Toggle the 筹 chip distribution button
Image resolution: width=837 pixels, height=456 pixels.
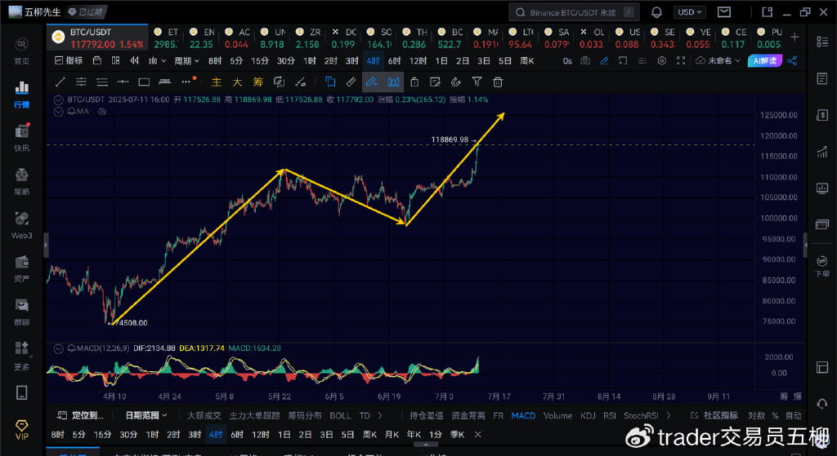click(x=258, y=82)
